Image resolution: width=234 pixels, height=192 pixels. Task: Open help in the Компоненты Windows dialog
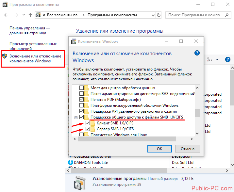pos(197,53)
